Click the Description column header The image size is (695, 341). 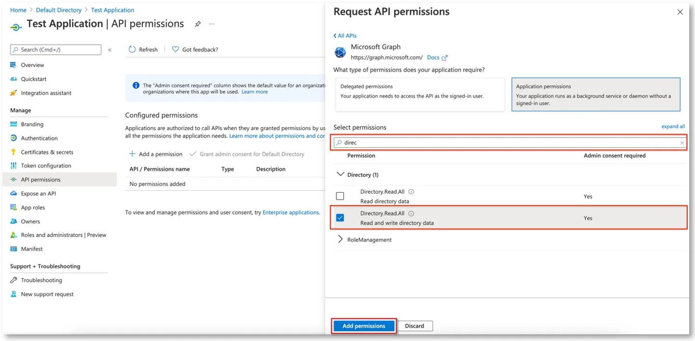(x=271, y=169)
